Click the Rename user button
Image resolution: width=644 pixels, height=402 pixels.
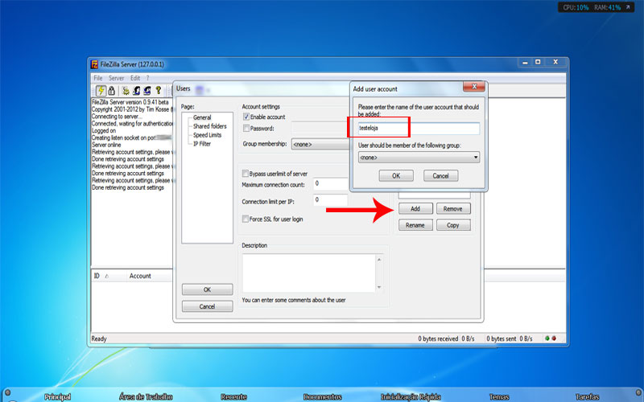415,225
